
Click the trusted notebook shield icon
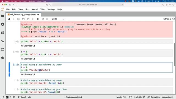[x=130, y=97]
